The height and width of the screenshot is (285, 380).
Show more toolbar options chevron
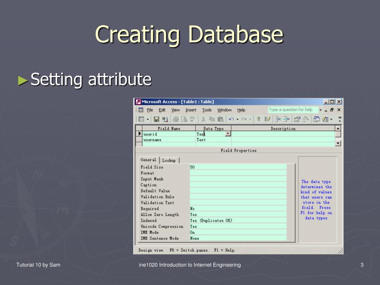[x=340, y=119]
